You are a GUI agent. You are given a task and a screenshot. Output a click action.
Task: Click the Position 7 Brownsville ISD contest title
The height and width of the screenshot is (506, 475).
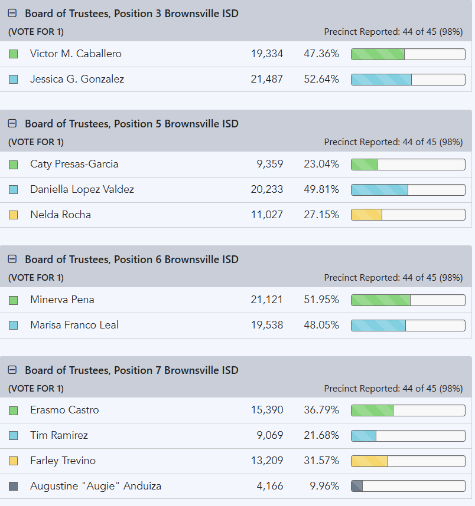132,370
